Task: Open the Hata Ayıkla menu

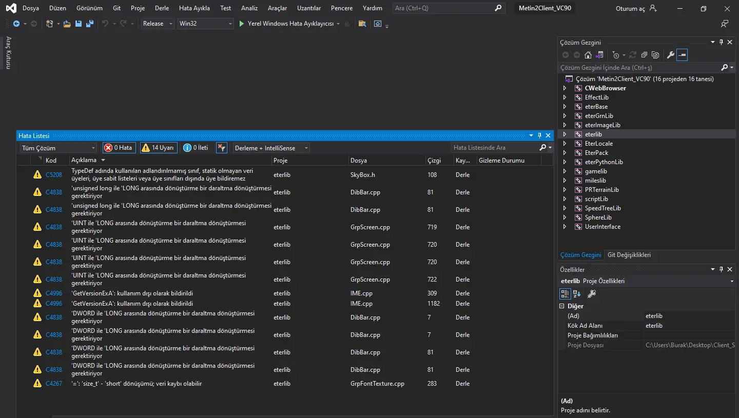Action: click(x=195, y=8)
